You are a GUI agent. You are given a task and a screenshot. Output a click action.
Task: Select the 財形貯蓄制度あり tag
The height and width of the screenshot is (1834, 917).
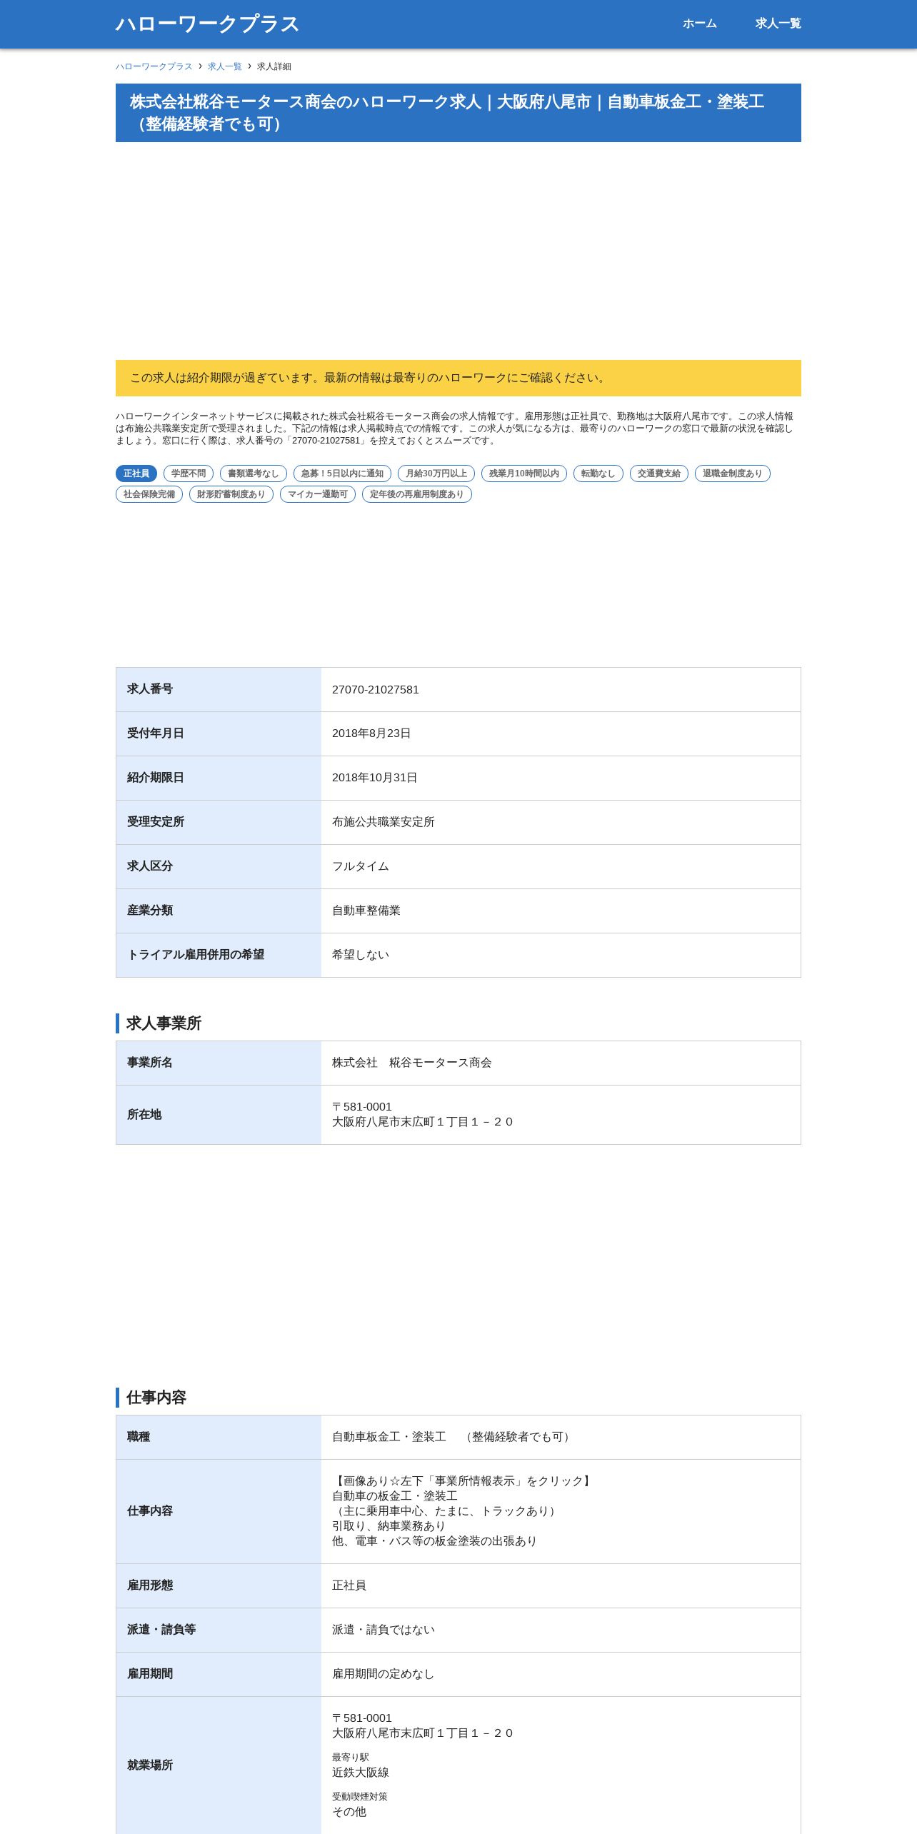point(231,494)
